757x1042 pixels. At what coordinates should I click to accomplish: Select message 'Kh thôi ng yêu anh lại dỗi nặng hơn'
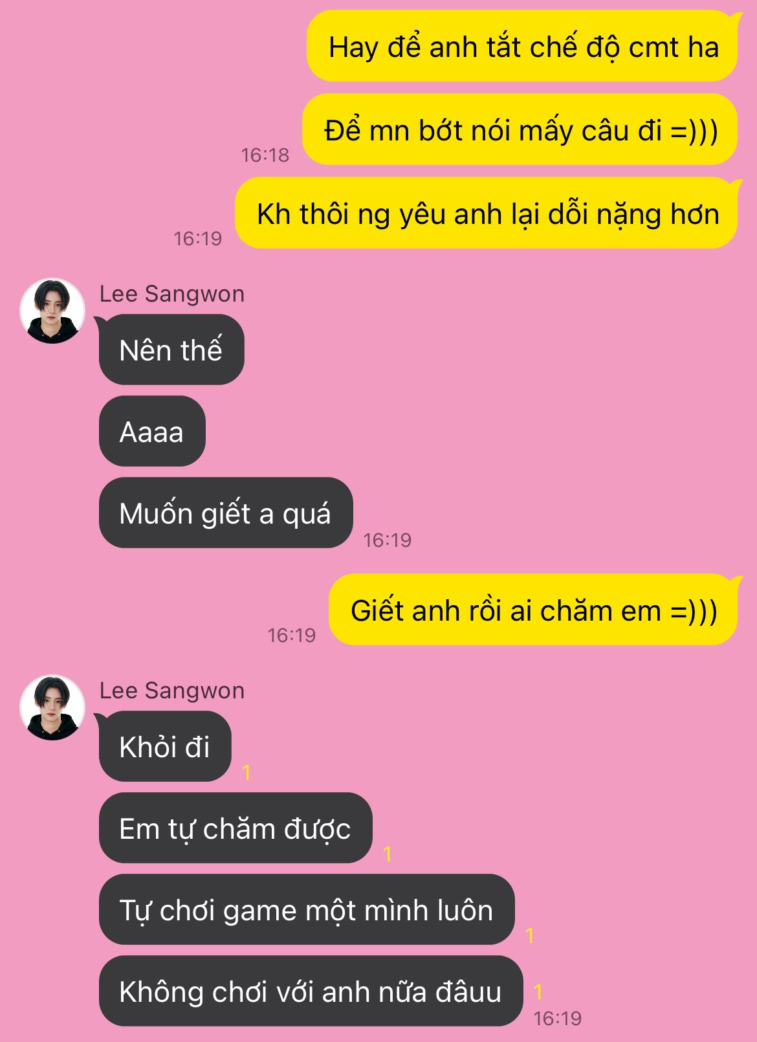(487, 213)
